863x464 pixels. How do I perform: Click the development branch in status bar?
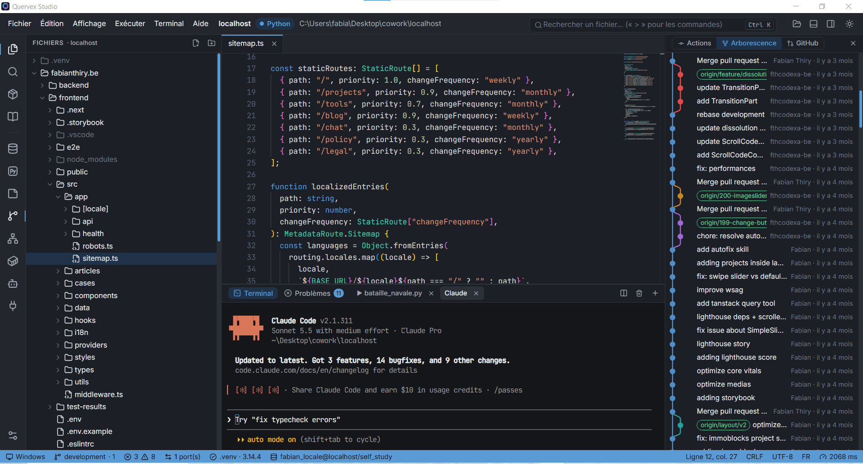[x=85, y=457]
